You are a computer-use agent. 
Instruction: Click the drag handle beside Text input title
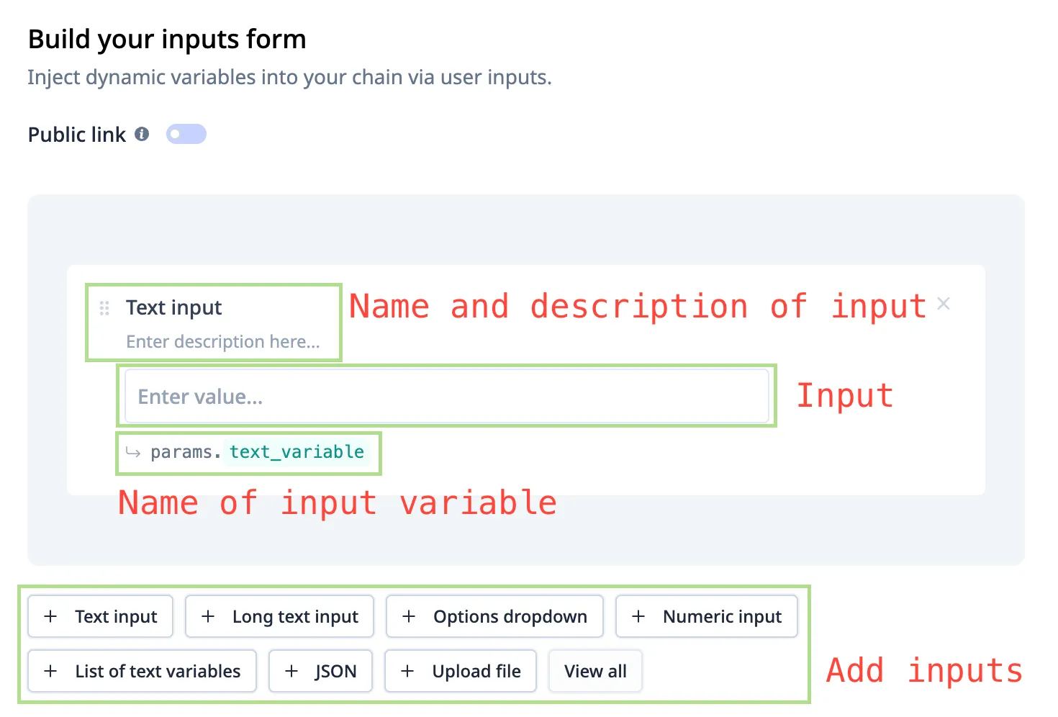(104, 308)
